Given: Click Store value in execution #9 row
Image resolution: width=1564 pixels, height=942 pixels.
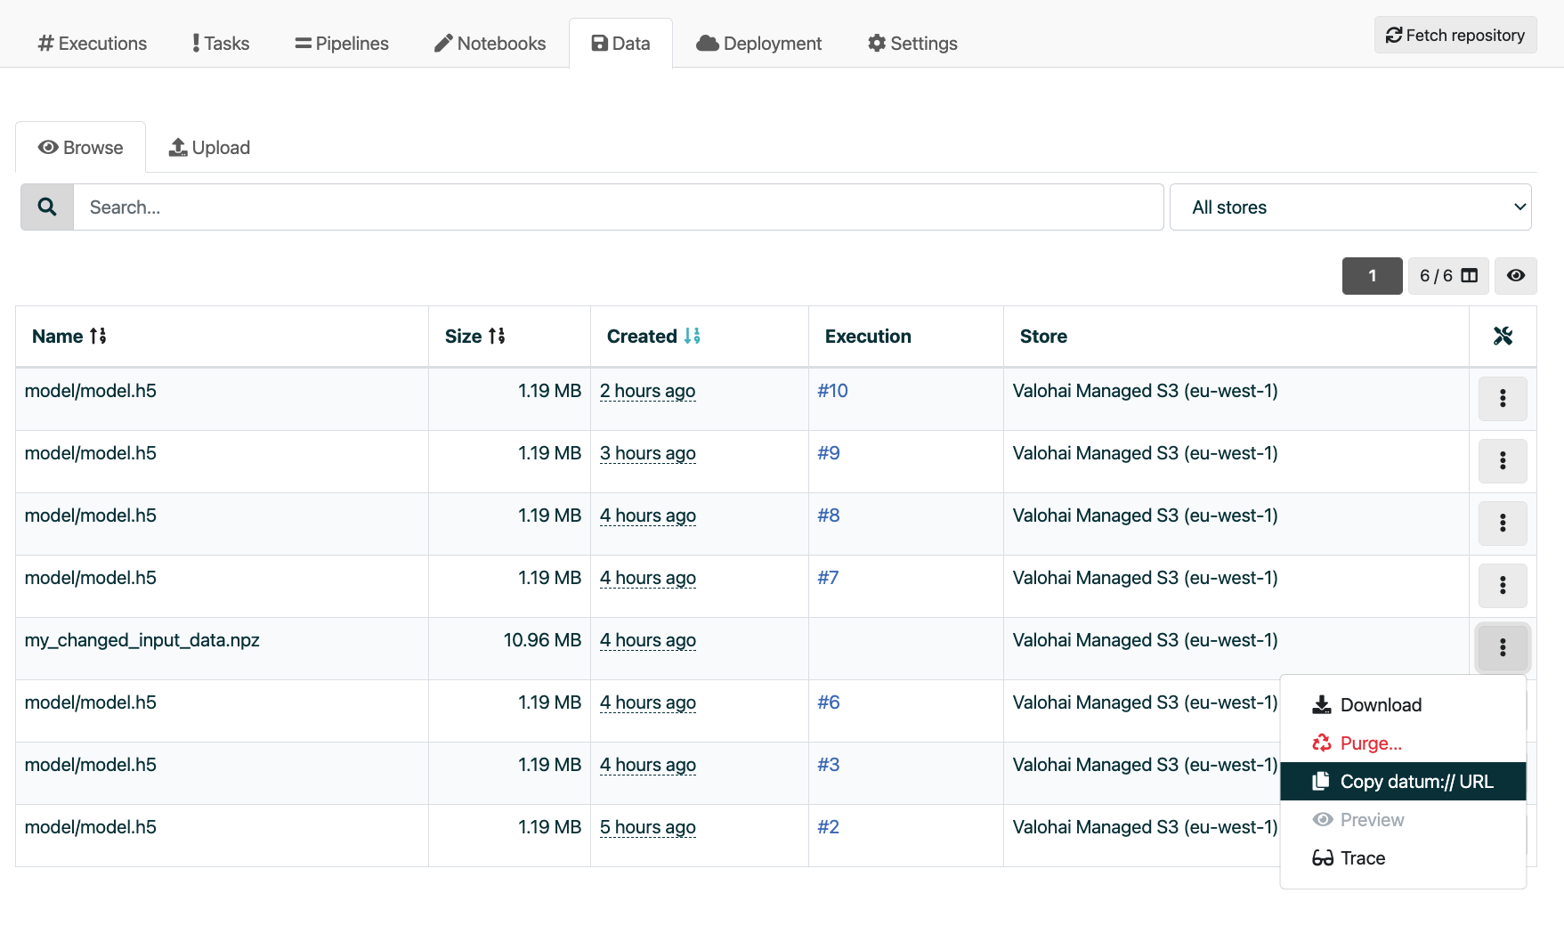Looking at the screenshot, I should click(x=1145, y=453).
